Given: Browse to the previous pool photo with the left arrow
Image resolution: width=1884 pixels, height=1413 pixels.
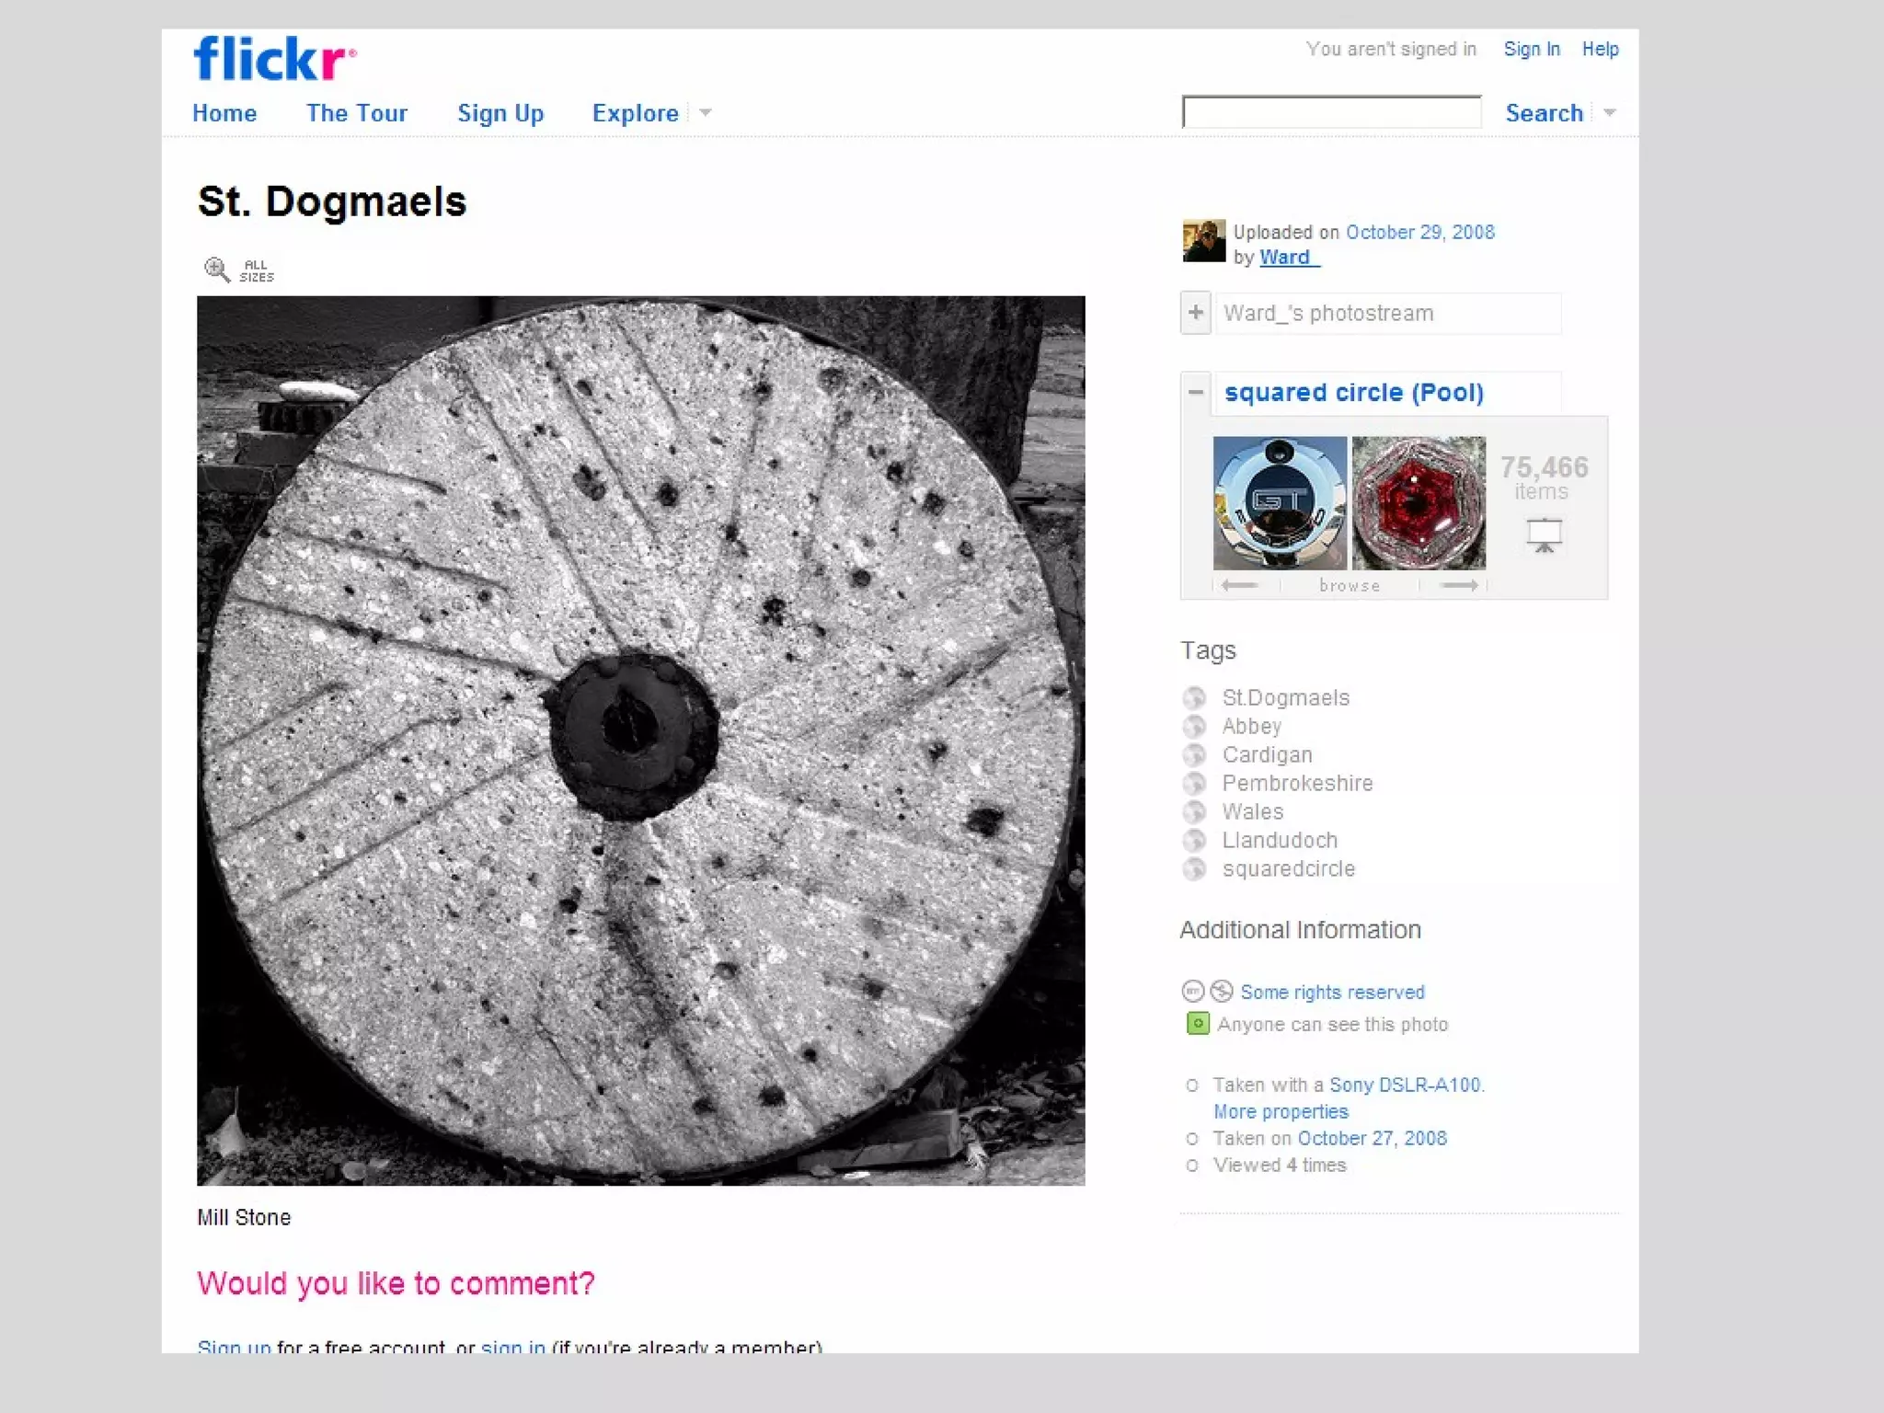Looking at the screenshot, I should point(1239,585).
